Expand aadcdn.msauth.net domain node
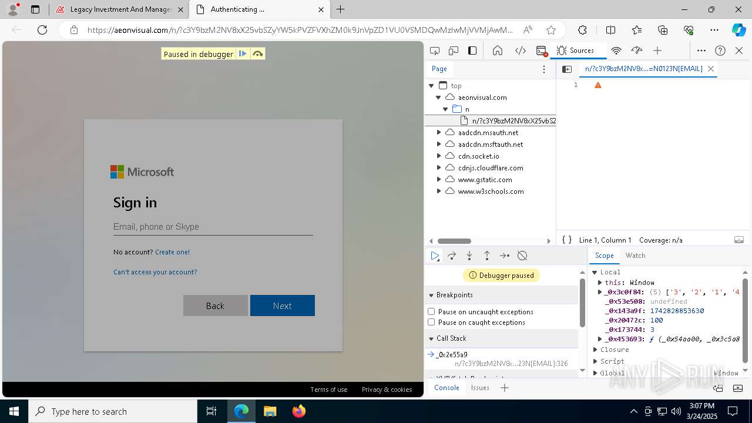752x423 pixels. click(x=438, y=133)
